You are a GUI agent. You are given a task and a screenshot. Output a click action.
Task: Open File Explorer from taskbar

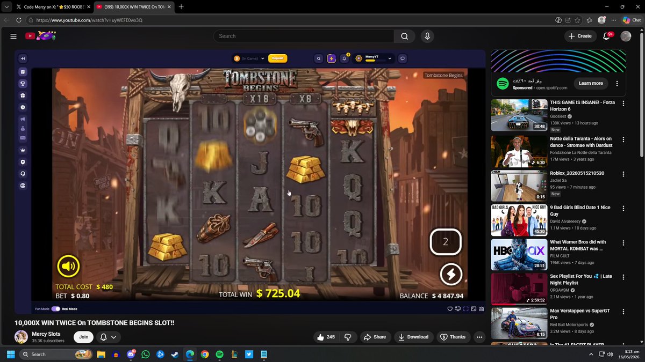[x=101, y=354]
